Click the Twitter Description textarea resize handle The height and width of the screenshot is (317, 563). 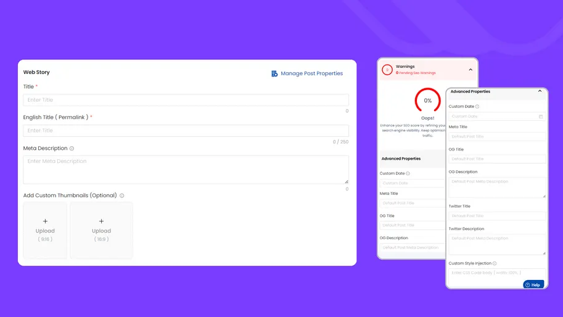[x=544, y=252]
